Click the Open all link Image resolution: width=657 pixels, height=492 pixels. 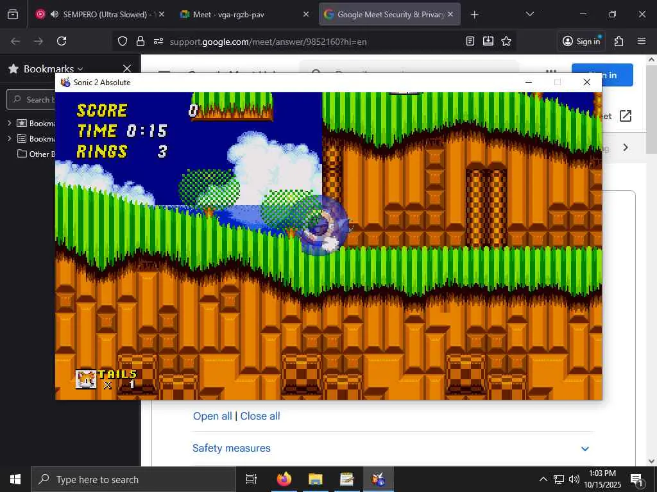tap(212, 416)
